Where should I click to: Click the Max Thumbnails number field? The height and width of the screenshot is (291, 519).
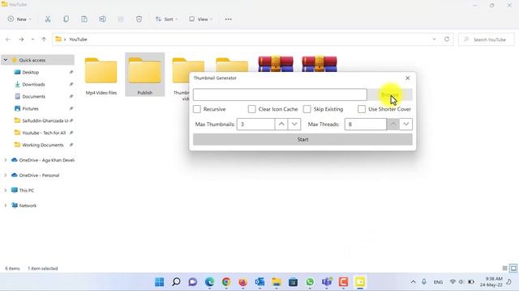[255, 124]
